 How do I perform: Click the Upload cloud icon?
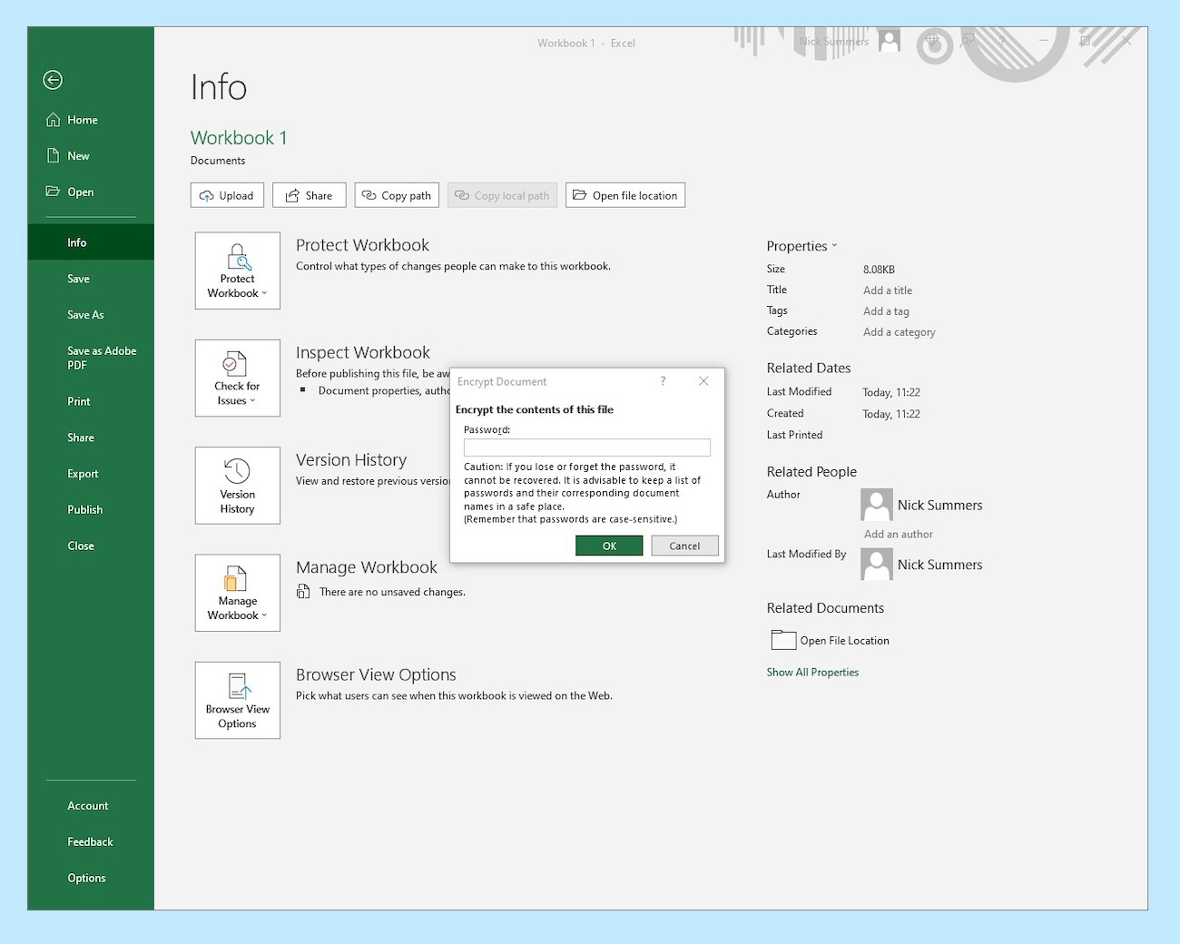tap(207, 194)
